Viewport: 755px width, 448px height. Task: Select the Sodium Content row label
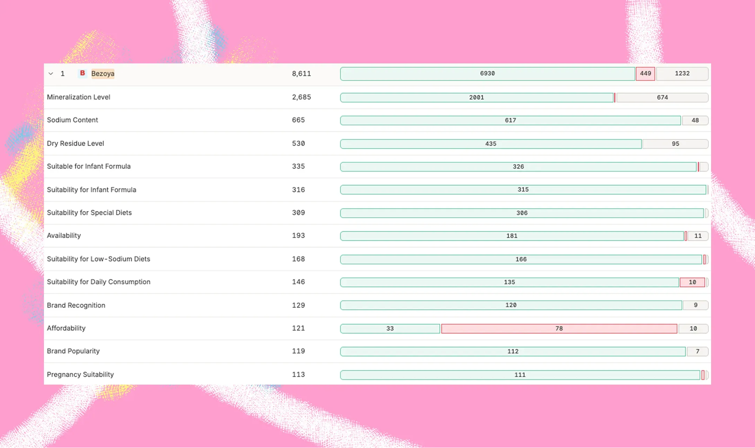click(x=73, y=120)
